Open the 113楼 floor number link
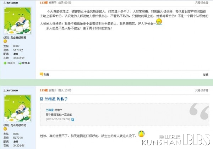 coord(44,2)
